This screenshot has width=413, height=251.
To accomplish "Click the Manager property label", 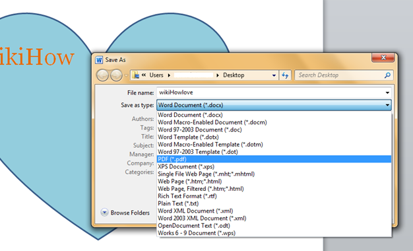I will coord(142,155).
